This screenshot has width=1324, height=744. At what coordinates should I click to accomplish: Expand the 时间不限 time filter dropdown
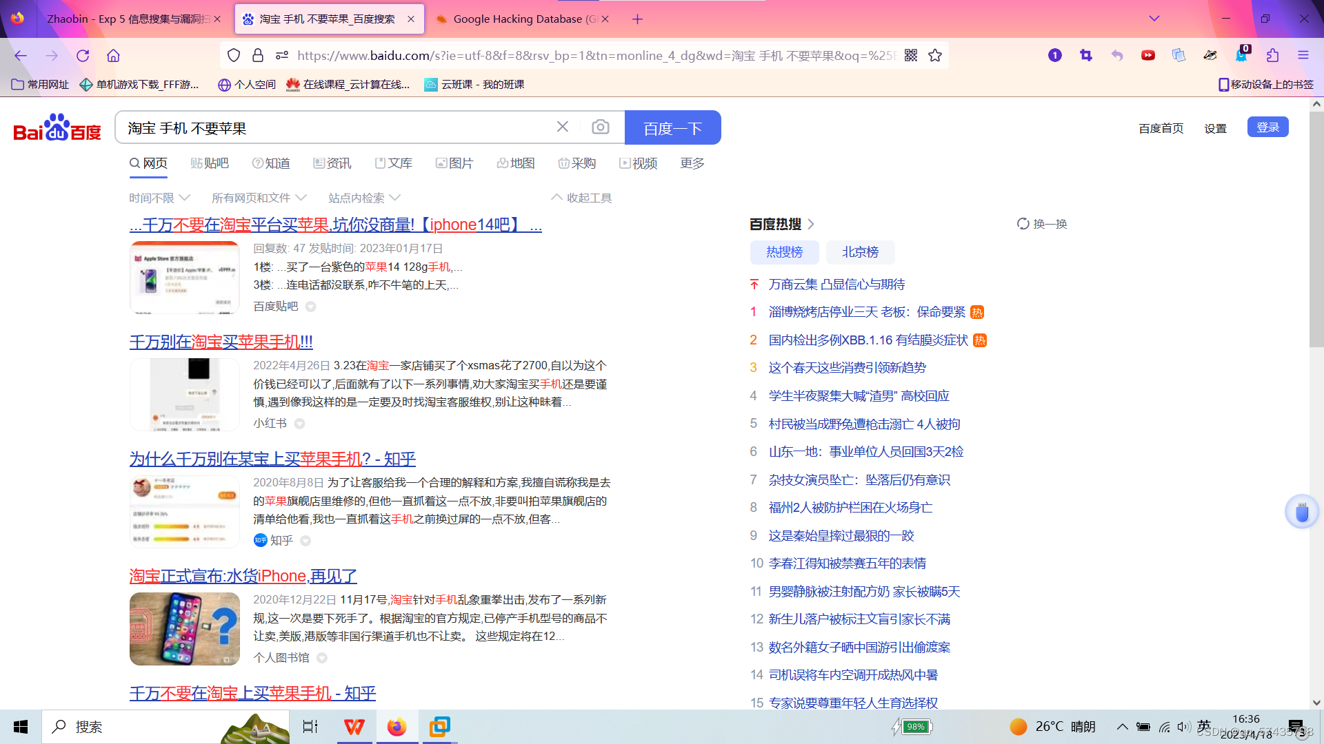point(159,198)
